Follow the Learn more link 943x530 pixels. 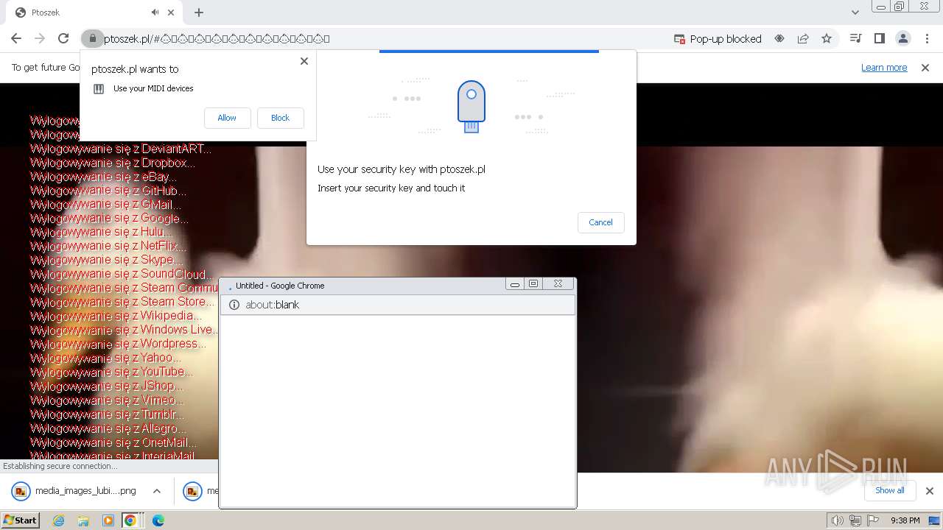(x=884, y=67)
